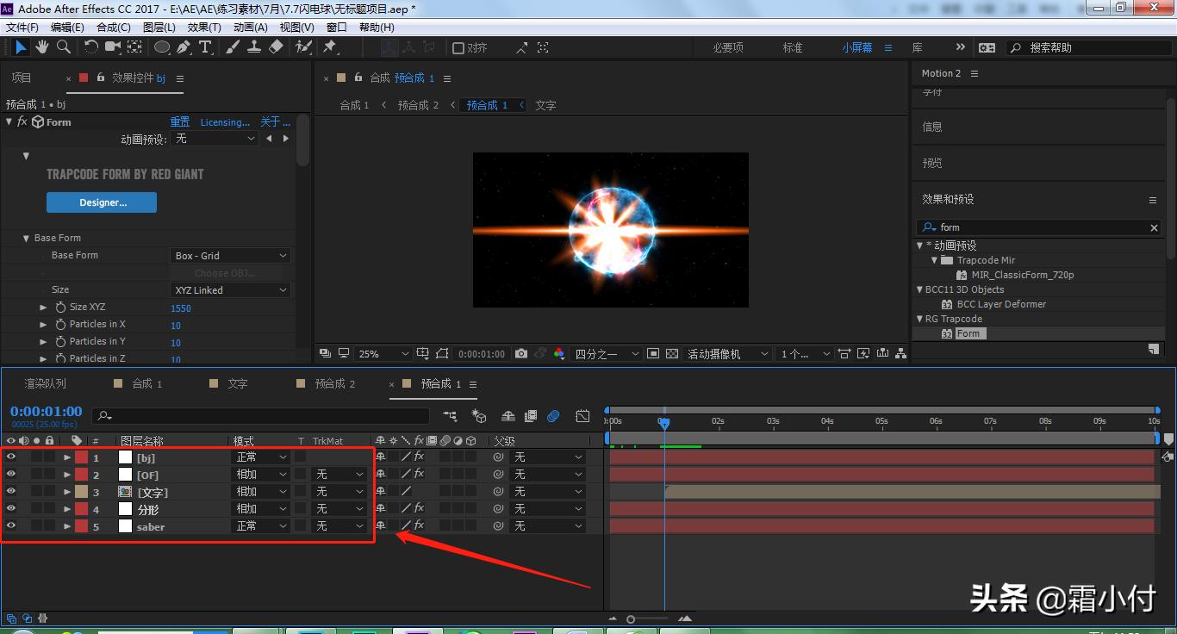Screen dimensions: 1177x634
Task: Select the Zoom magnifier tool
Action: click(x=63, y=47)
